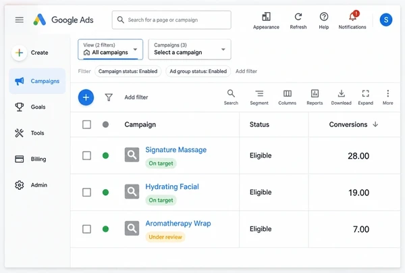This screenshot has height=273, width=405.
Task: Change Aromatherapy Wrap green status dot
Action: click(x=105, y=229)
